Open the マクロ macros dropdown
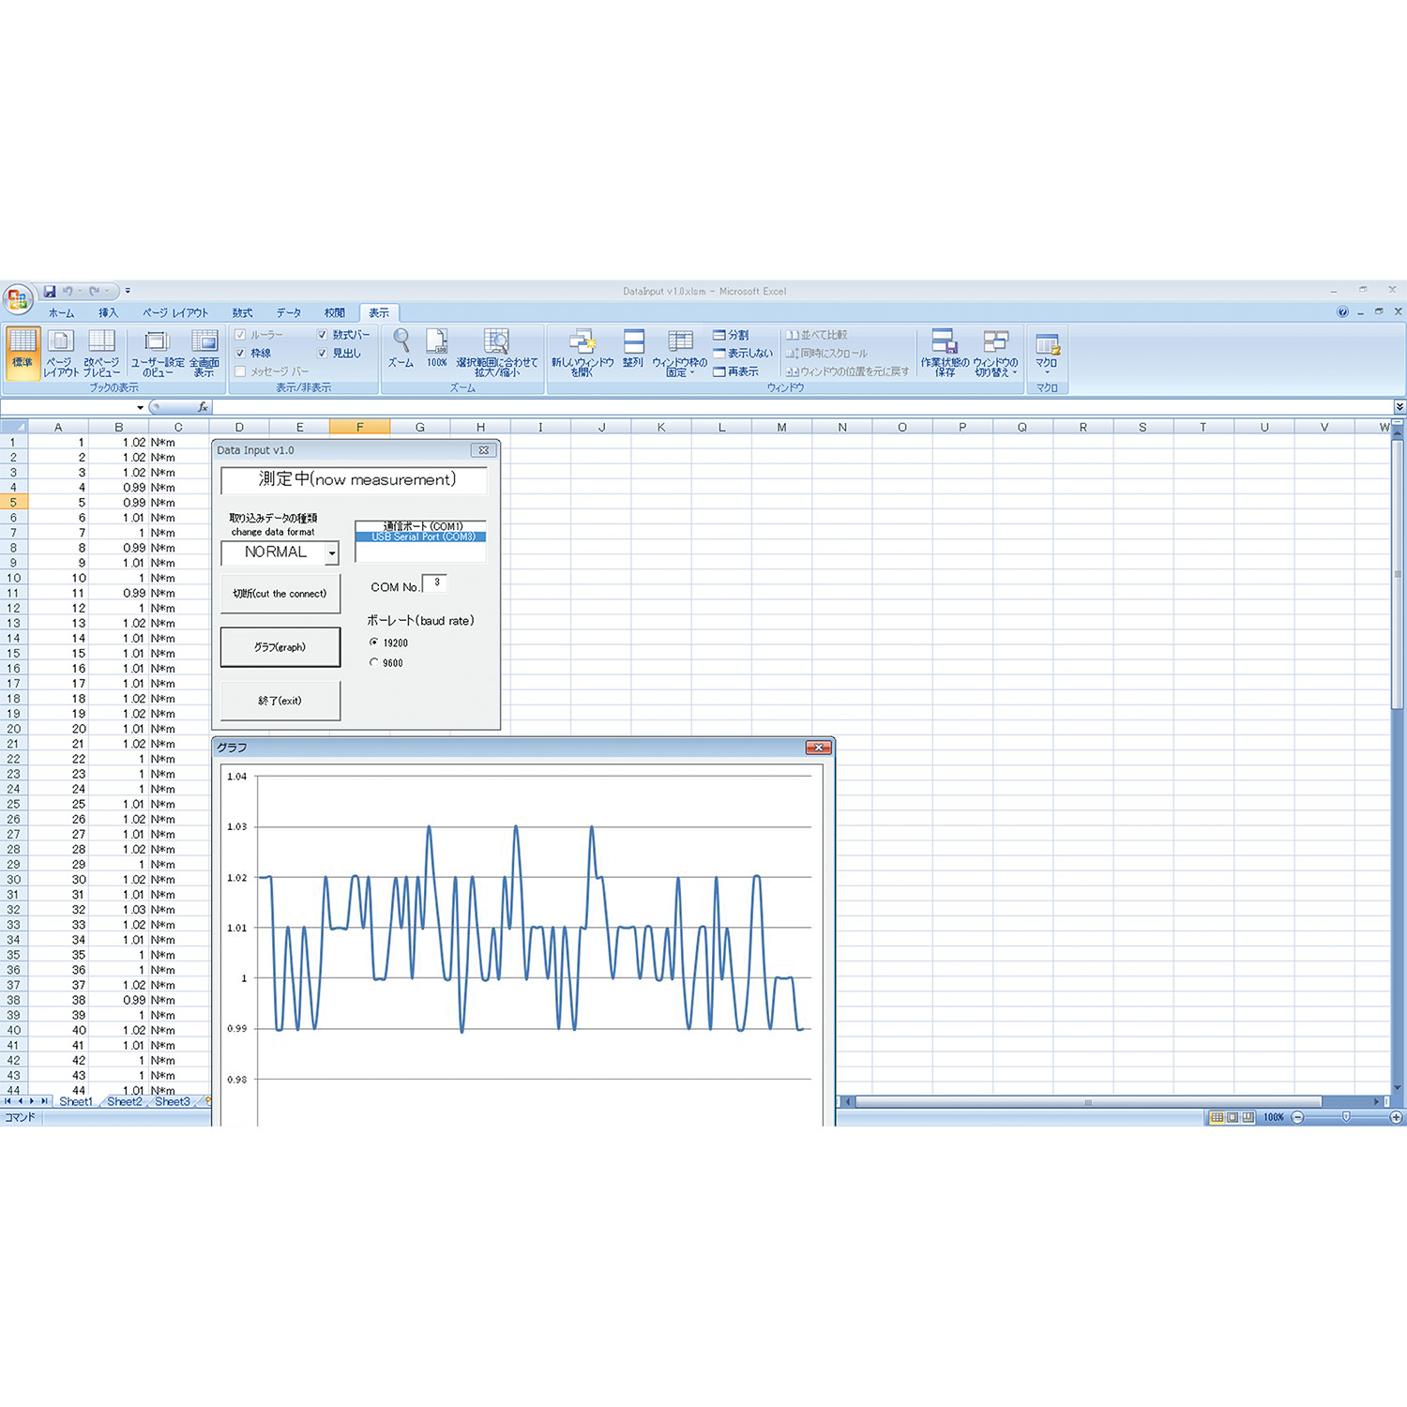 pos(1047,353)
